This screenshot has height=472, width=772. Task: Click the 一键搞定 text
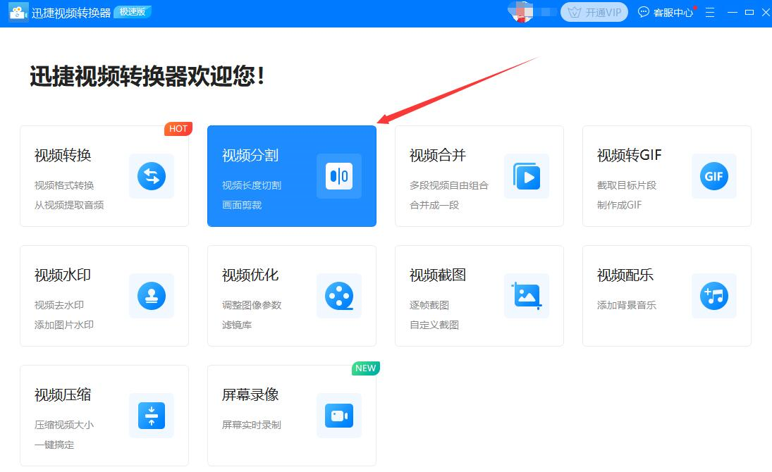[54, 444]
